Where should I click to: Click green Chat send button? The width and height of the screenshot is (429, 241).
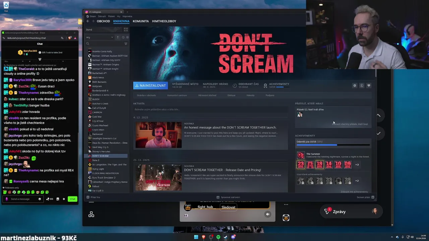coord(72,199)
